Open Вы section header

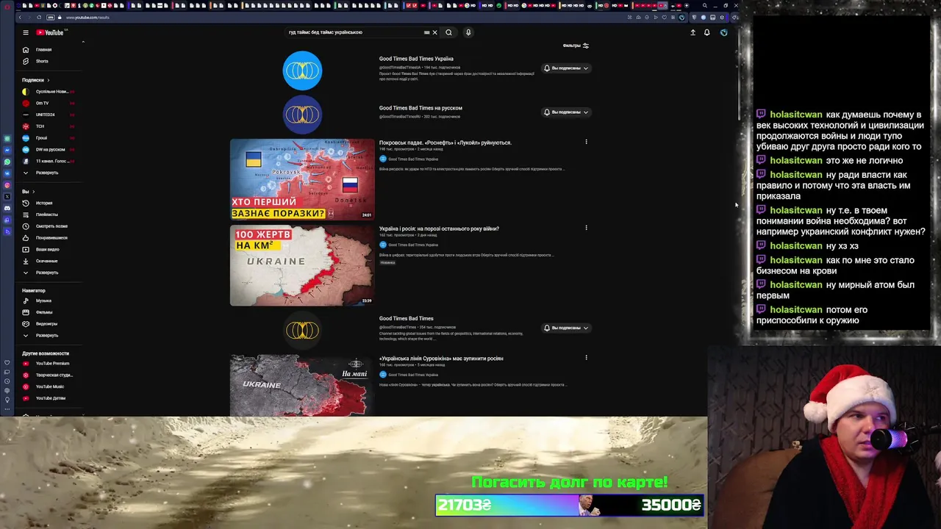28,192
